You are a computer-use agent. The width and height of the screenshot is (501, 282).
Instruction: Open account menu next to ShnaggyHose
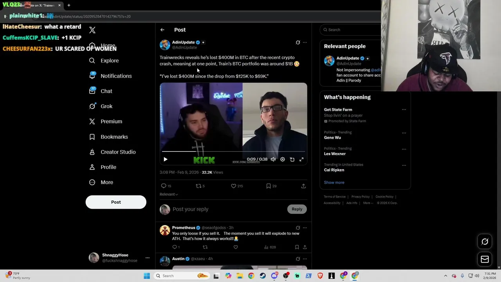pos(148,258)
